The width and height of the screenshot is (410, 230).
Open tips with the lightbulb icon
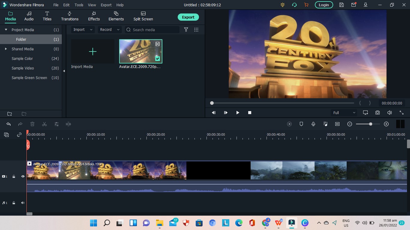coord(282,5)
